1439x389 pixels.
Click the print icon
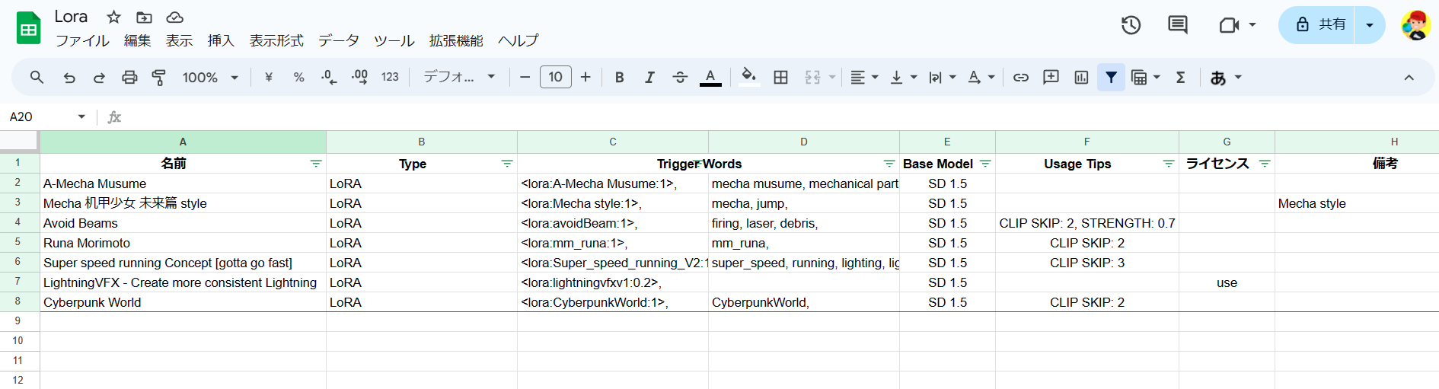click(129, 78)
